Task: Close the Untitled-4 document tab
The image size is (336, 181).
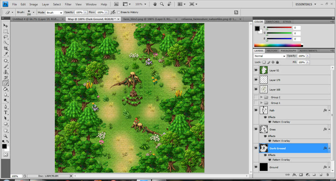Action: point(63,19)
